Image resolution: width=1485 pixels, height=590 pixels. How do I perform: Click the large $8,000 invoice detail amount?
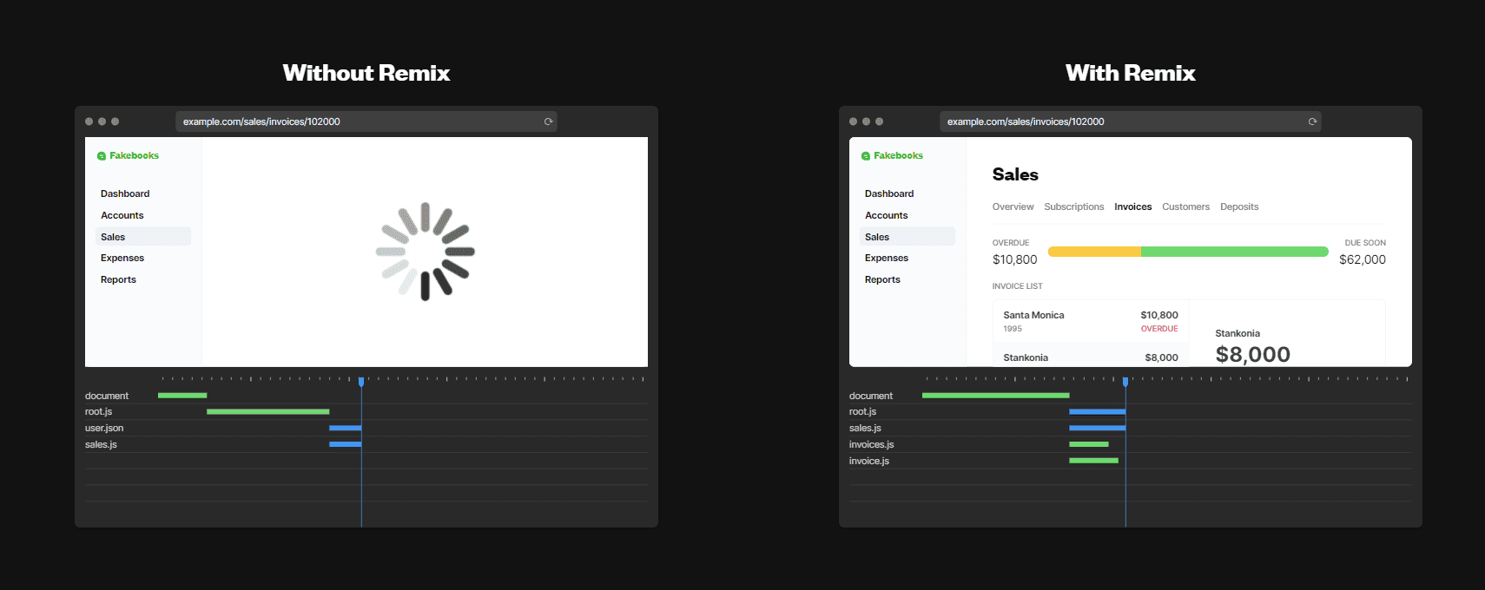pyautogui.click(x=1253, y=354)
